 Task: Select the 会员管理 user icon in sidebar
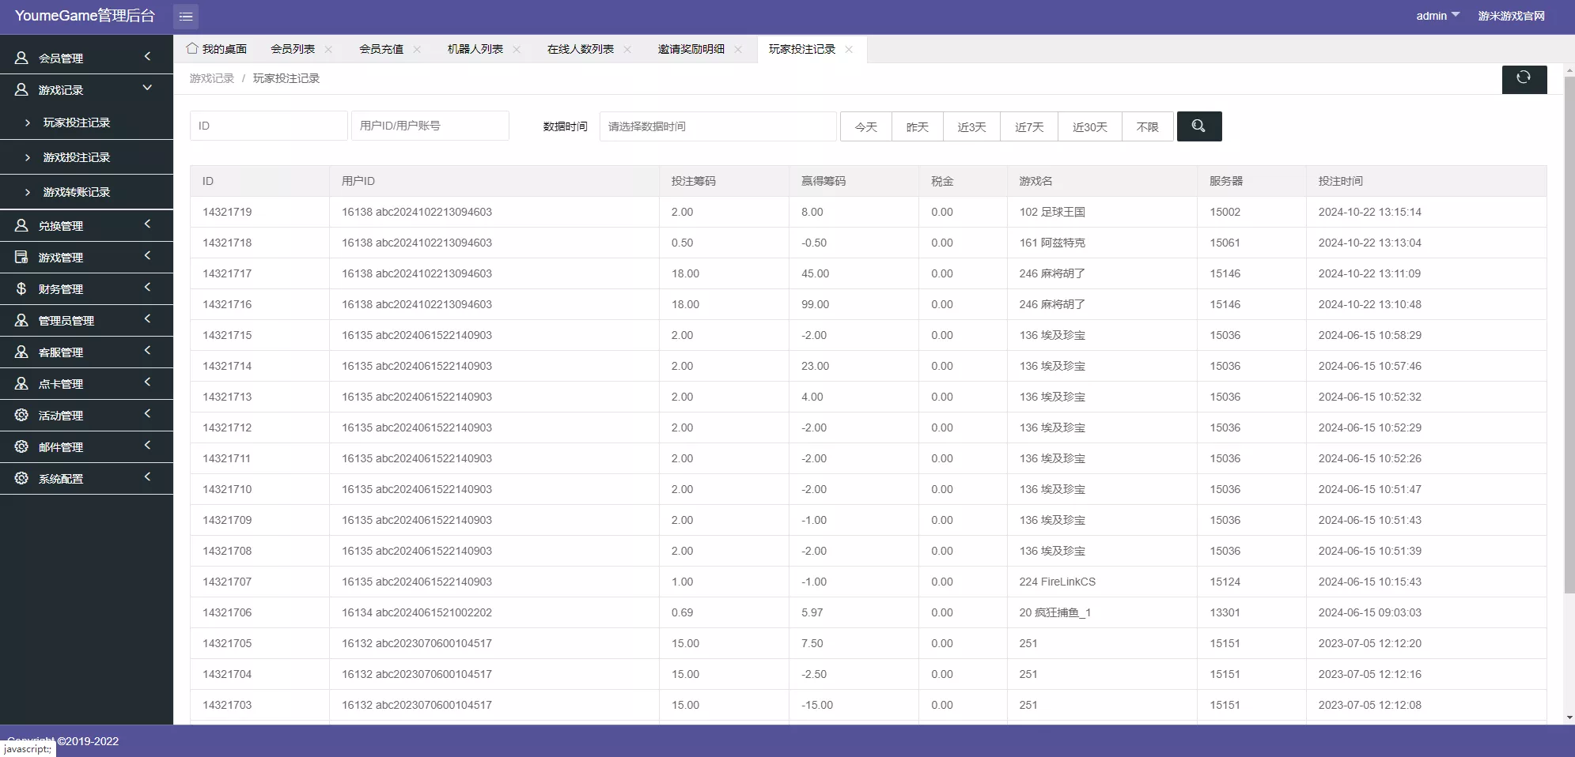(21, 56)
